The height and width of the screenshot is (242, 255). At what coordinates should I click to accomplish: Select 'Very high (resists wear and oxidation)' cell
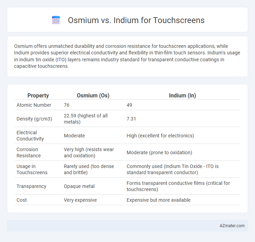pyautogui.click(x=89, y=152)
